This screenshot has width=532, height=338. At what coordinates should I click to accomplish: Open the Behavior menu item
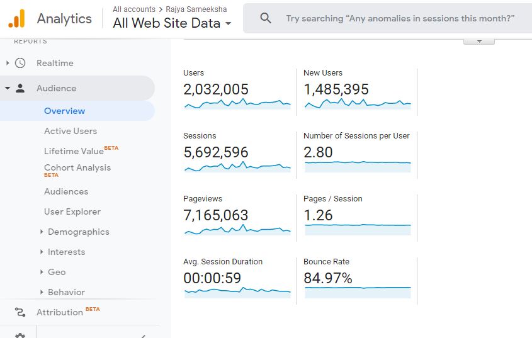tap(67, 292)
